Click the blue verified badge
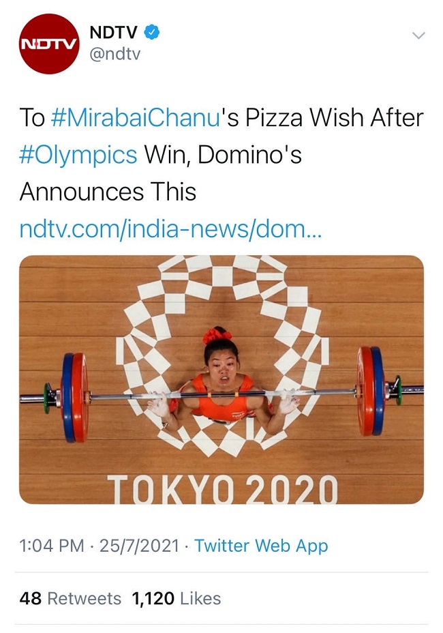Image resolution: width=443 pixels, height=633 pixels. (153, 32)
